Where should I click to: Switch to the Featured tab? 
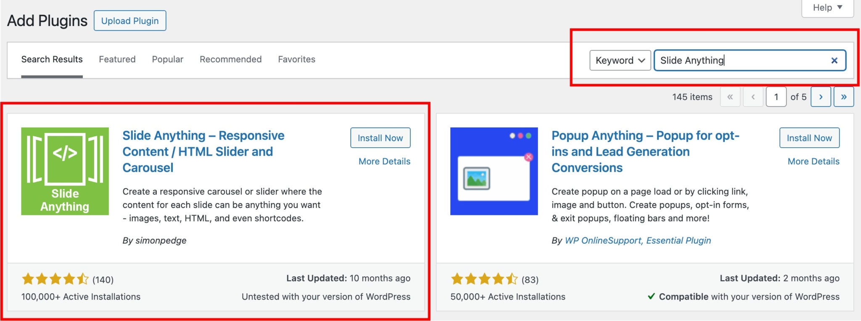tap(117, 59)
